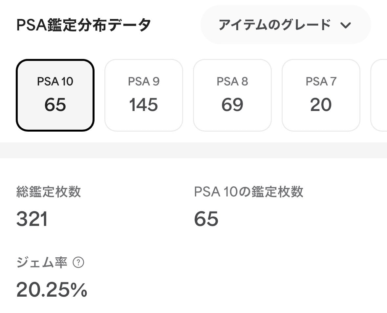Image resolution: width=387 pixels, height=313 pixels.
Task: Click the 69 count in PSA 8
Action: 232,105
